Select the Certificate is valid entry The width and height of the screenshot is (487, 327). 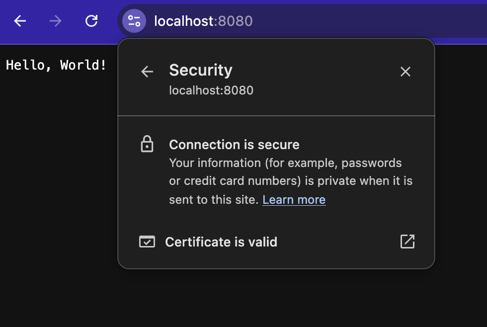221,242
